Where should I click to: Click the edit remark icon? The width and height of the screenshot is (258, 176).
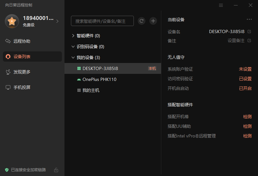click(249, 41)
